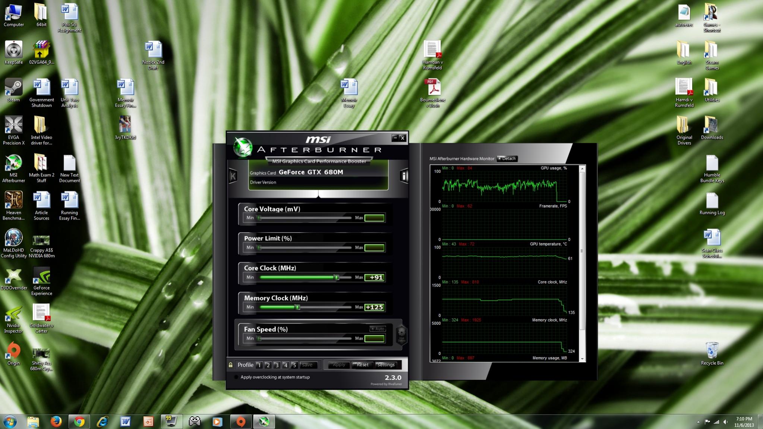763x429 pixels.
Task: Select Profile slot 3
Action: (x=277, y=365)
